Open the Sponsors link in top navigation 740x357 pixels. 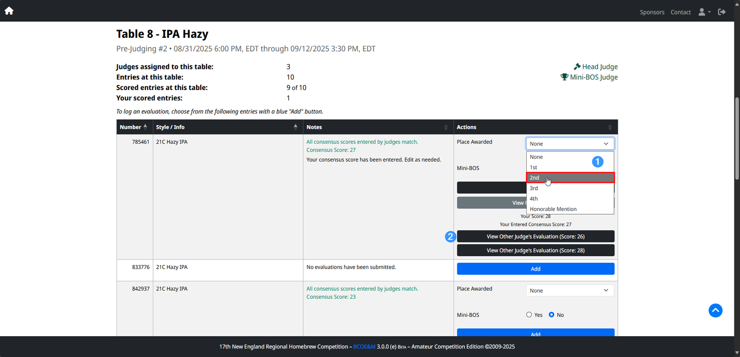[652, 12]
